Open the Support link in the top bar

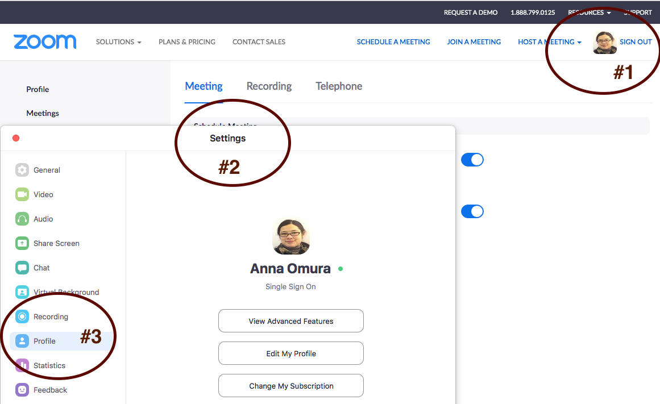coord(638,13)
